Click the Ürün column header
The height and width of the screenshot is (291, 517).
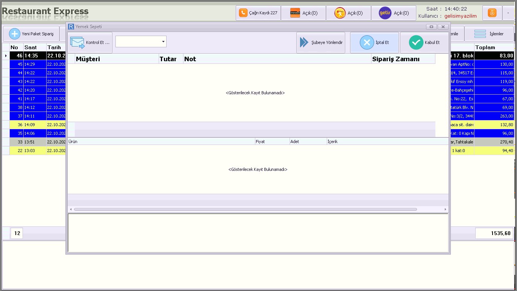(x=161, y=142)
